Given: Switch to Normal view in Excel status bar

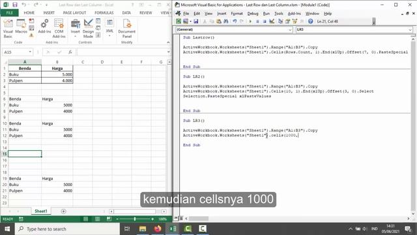Looking at the screenshot, I should point(85,219).
